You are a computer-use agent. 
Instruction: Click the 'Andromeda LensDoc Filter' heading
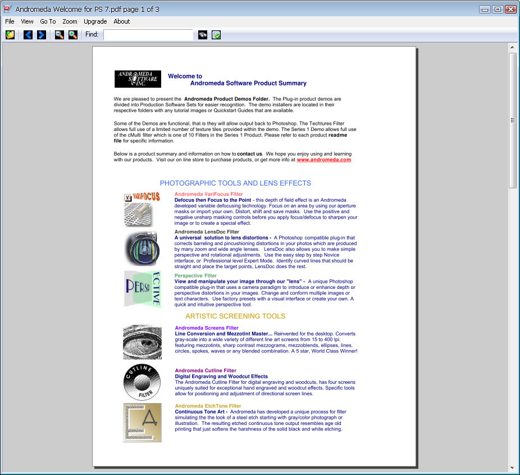click(207, 232)
